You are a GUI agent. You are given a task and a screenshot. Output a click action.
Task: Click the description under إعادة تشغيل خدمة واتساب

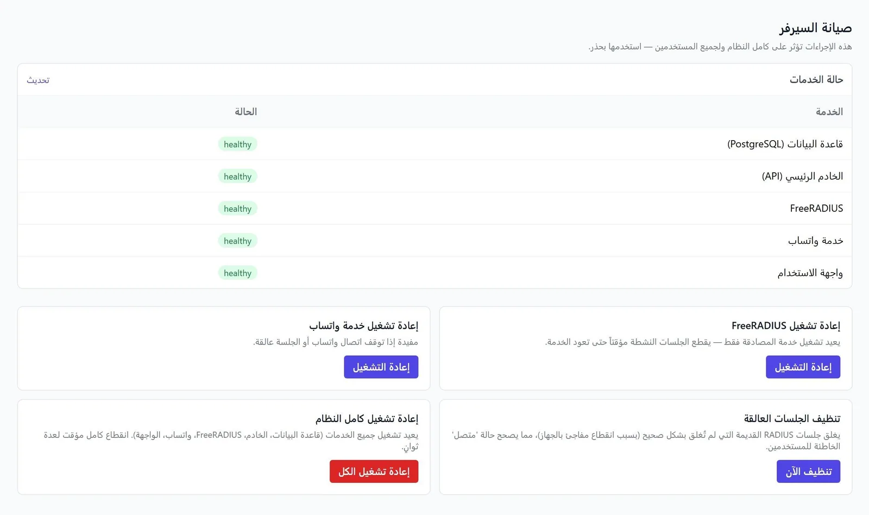tap(335, 342)
